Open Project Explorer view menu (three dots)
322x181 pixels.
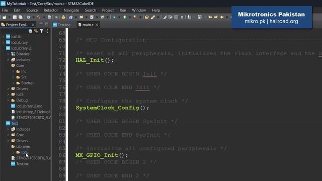click(x=47, y=31)
